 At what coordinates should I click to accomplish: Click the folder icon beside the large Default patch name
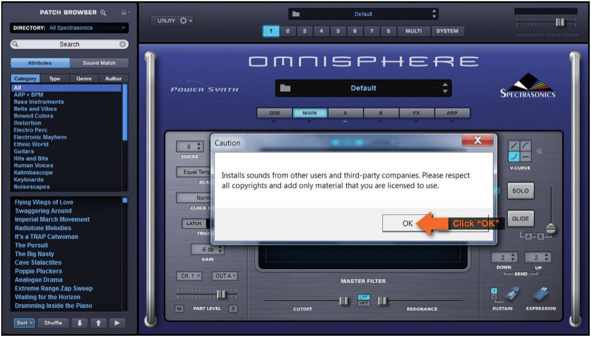coord(285,88)
